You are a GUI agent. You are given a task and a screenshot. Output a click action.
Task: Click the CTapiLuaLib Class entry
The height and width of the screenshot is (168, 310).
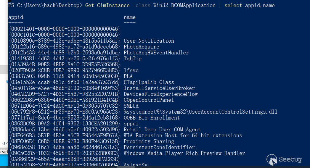[149, 82]
